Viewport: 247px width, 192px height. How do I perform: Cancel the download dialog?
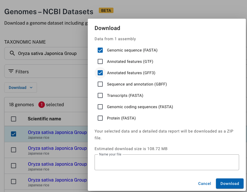click(x=204, y=184)
